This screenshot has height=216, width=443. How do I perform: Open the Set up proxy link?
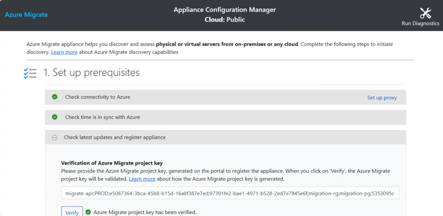coord(382,98)
